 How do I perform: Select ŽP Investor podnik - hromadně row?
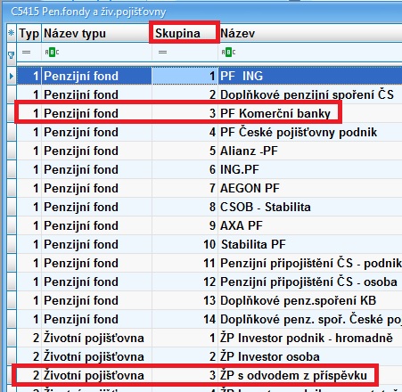[x=209, y=338]
